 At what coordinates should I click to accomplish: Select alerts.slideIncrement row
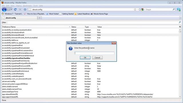pyautogui.click(x=90, y=86)
